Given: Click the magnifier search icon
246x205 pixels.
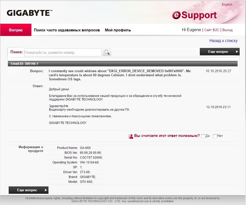Looking at the screenshot, I should click(107, 52).
